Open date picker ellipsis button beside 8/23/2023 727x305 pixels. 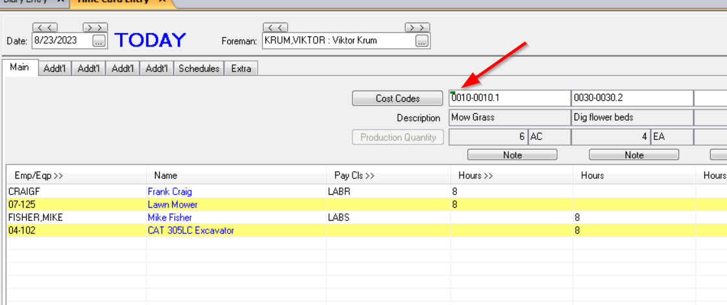[99, 41]
